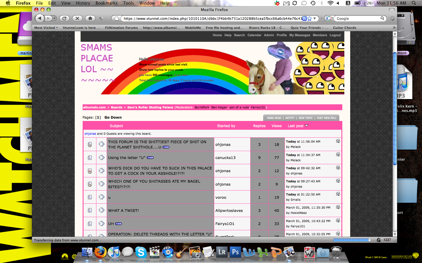Viewport: 422px width, 263px height.
Task: Open the address bar history dropdown arrow
Action: (315, 18)
